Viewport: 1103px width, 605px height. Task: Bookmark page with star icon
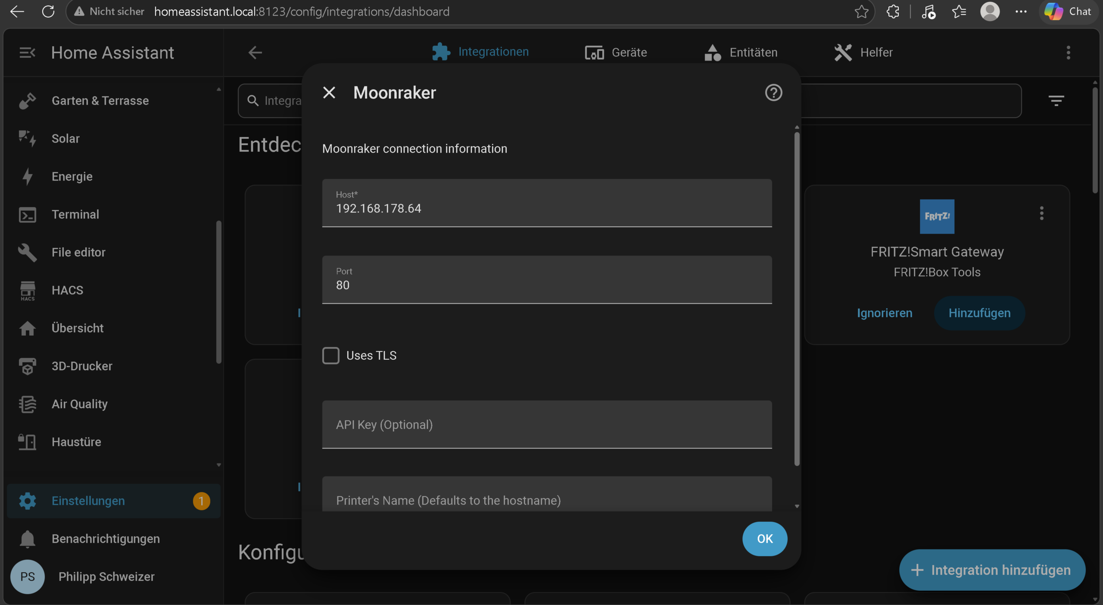coord(861,12)
